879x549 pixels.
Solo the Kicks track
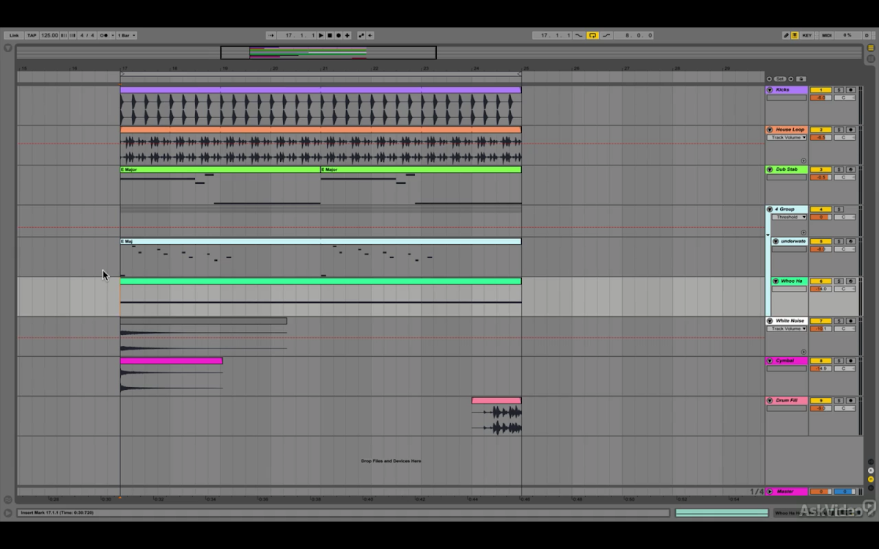point(838,90)
